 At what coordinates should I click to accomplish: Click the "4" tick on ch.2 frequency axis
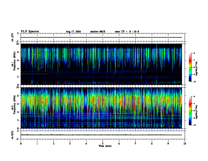18,112
